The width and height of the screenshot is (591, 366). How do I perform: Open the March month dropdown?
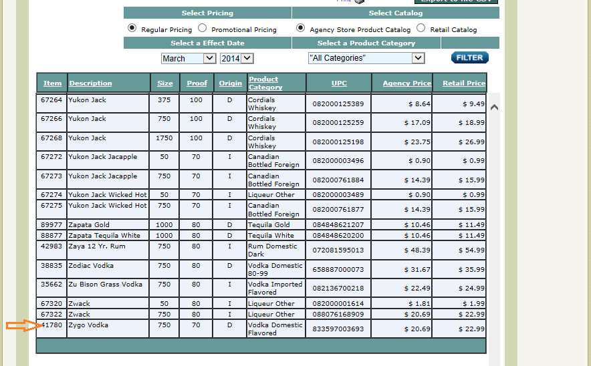(x=188, y=58)
